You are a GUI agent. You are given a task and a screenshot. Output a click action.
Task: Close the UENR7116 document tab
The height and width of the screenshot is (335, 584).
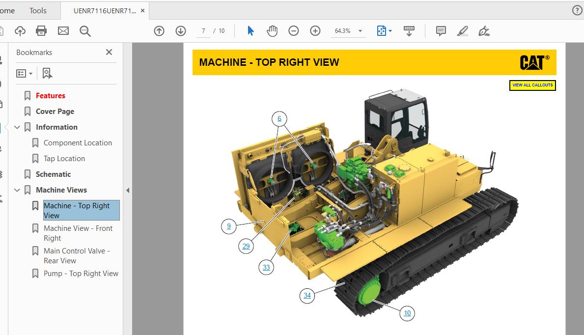[x=142, y=11]
